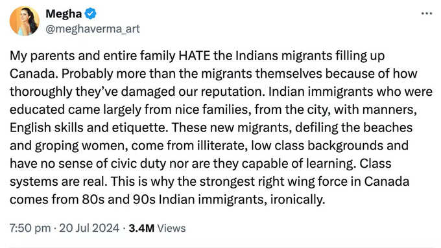
Task: Open the three-dot more options menu
Action: (x=426, y=14)
